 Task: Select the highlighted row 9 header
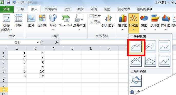tap(4, 90)
